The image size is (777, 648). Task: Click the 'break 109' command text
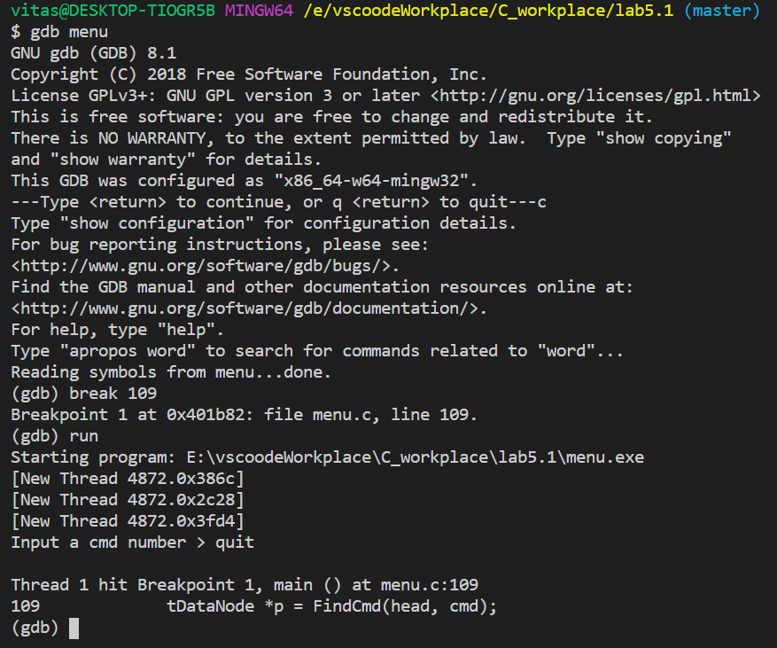(113, 394)
